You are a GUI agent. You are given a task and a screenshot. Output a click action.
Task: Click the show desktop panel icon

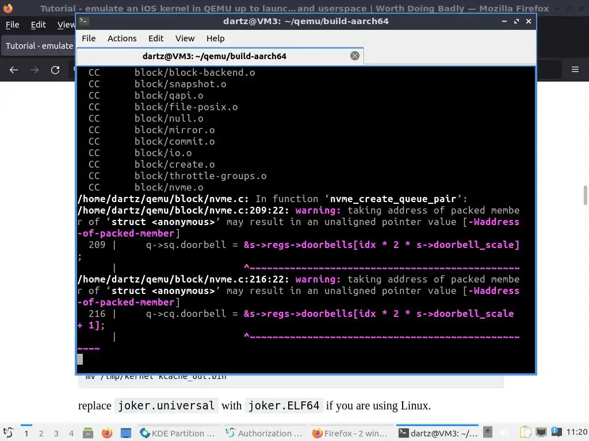126,433
